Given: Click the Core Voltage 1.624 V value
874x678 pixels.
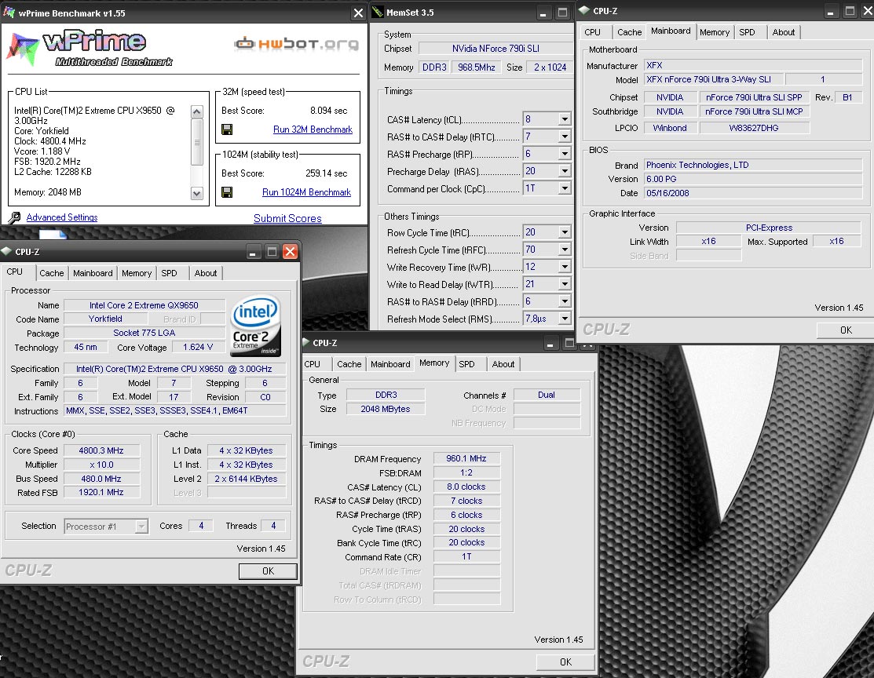Looking at the screenshot, I should (198, 347).
